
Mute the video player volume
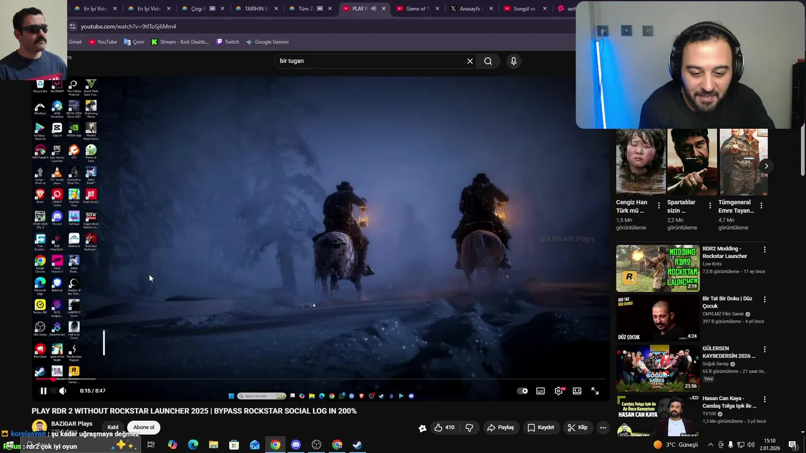tap(62, 391)
